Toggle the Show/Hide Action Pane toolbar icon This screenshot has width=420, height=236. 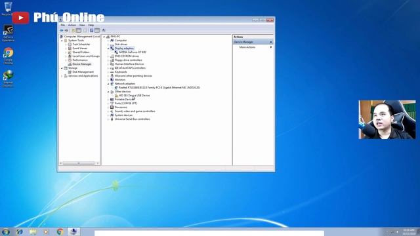click(97, 31)
